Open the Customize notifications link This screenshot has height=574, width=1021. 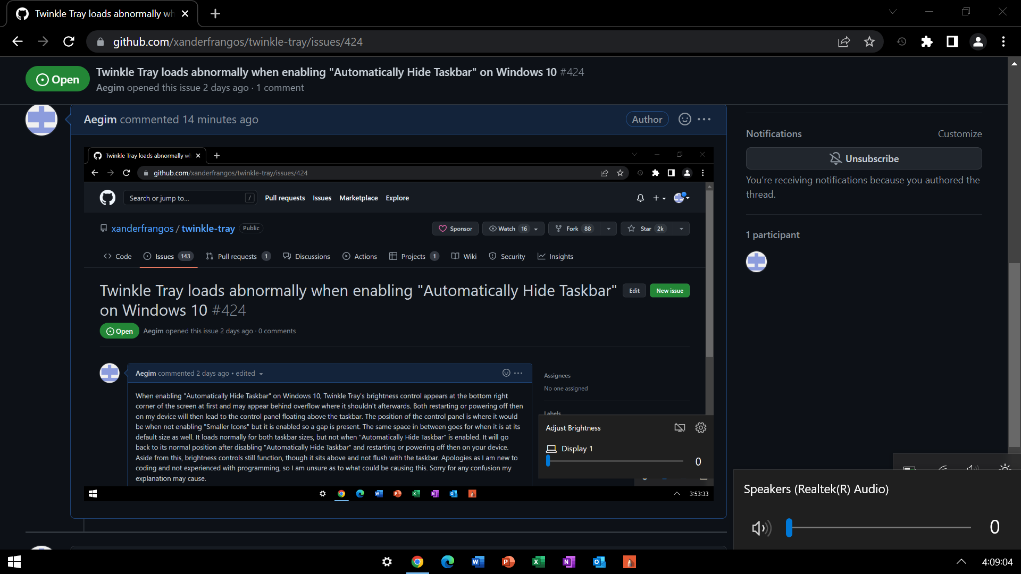point(959,133)
